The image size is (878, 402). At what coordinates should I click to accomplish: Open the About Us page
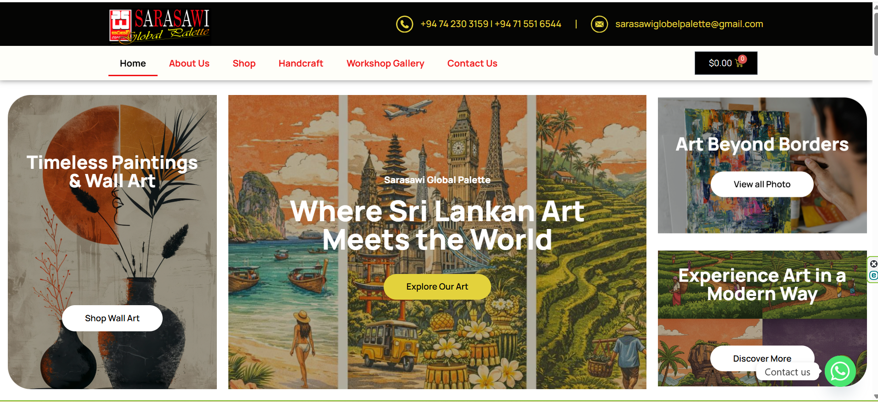point(189,63)
